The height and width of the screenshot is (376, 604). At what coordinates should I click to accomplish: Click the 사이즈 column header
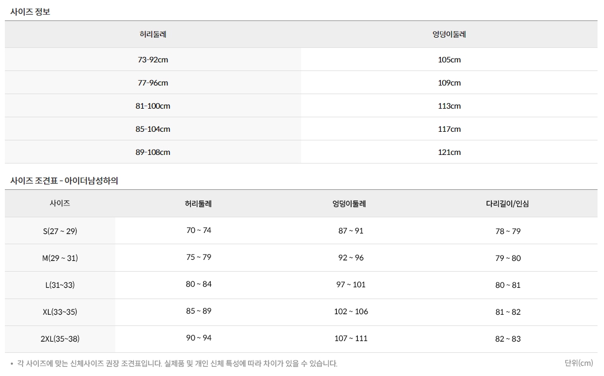[x=60, y=203]
